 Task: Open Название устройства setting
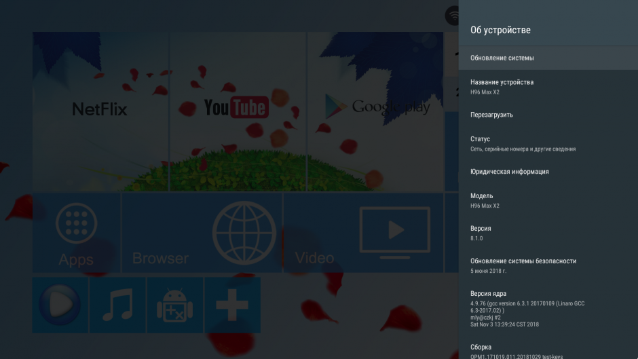548,86
